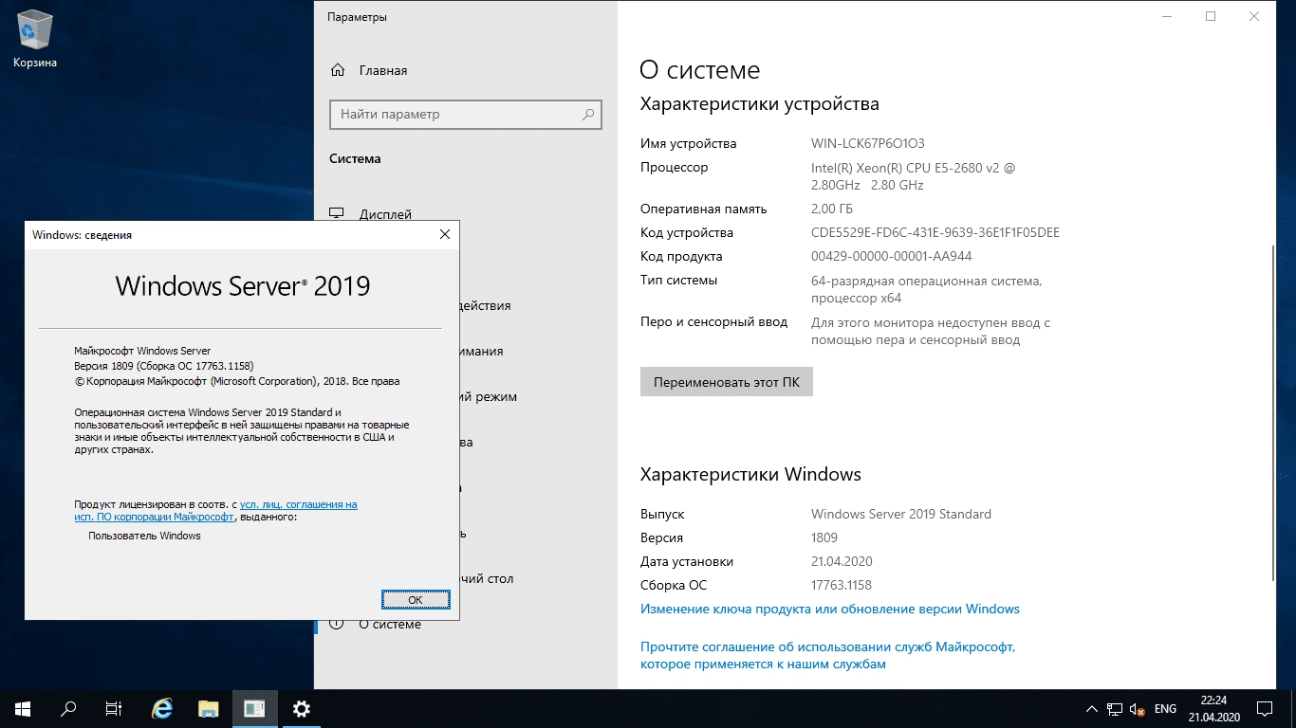Click Переименовать этот ПК button

point(727,382)
